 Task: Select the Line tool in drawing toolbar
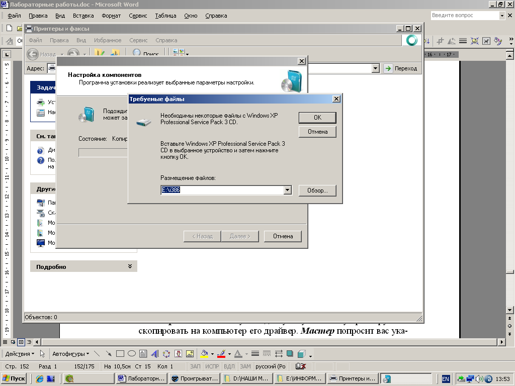97,354
